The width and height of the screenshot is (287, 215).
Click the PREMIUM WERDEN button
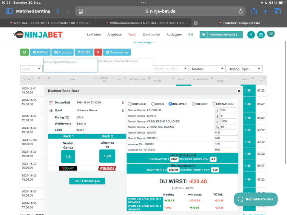click(221, 35)
